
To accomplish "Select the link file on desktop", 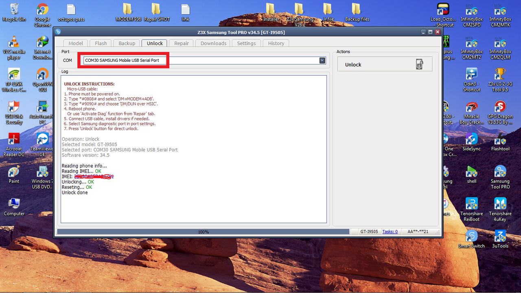I will 185,12.
